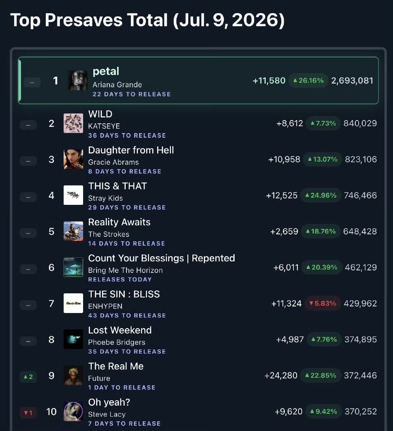Select artist name KATSEYE
The height and width of the screenshot is (431, 393).
[x=104, y=126]
